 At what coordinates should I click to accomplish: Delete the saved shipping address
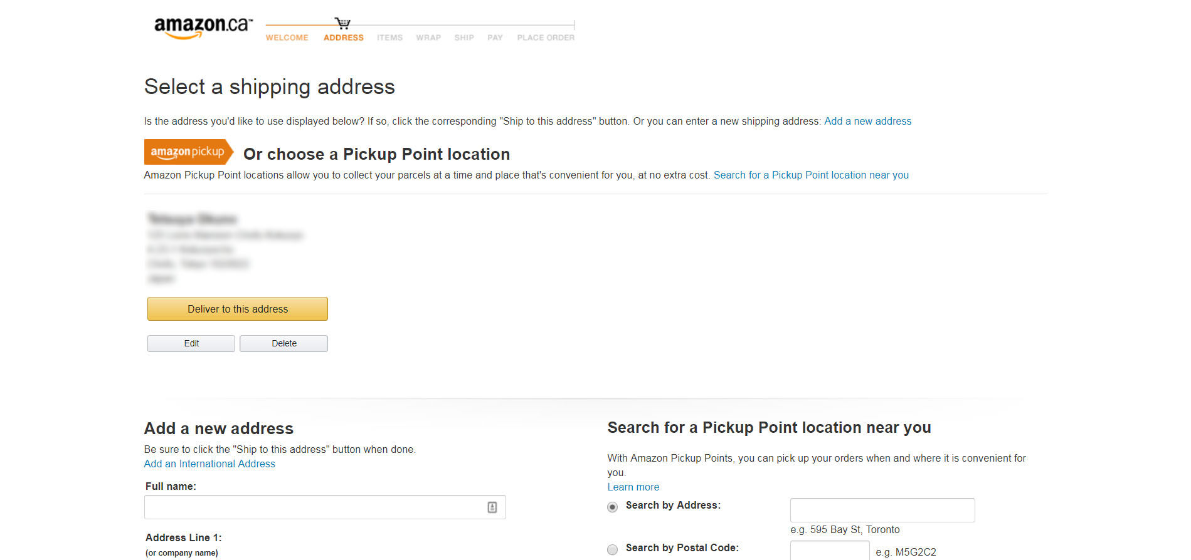[284, 343]
